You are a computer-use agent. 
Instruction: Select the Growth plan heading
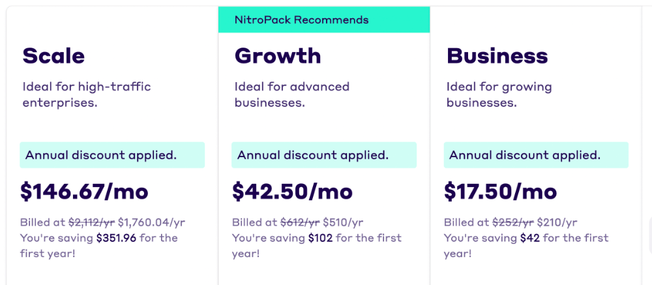point(278,56)
